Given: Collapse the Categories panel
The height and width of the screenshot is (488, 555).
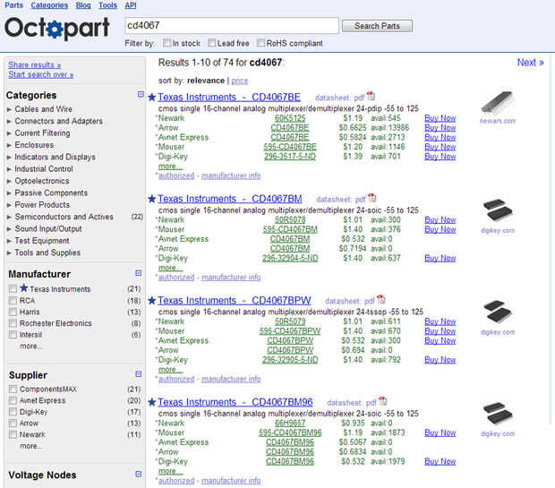Looking at the screenshot, I should 141,94.
